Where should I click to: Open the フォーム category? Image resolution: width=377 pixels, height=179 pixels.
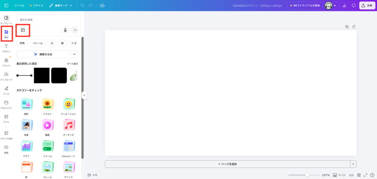[47, 149]
